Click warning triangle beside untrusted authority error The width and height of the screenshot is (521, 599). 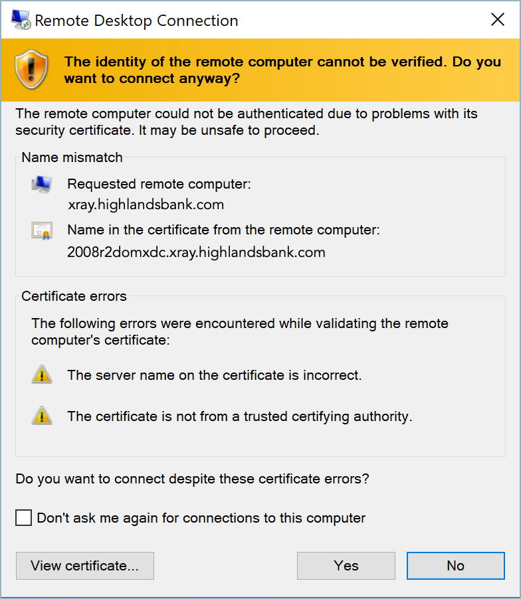tap(41, 416)
